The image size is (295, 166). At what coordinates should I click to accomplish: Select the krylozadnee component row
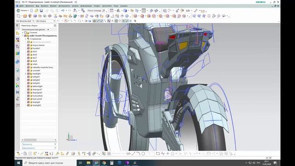38,96
